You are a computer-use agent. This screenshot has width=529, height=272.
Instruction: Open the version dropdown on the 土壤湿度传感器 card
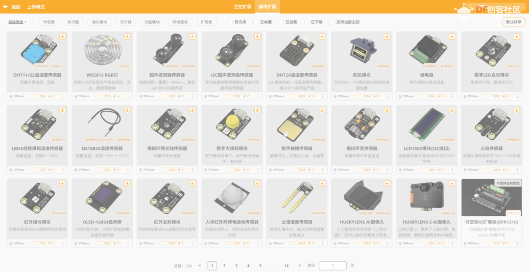coord(302,243)
